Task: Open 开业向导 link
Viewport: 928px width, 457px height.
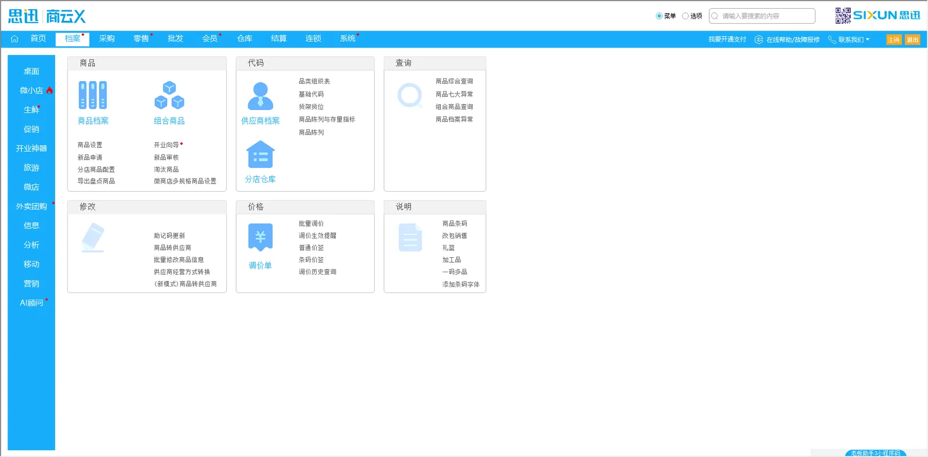Action: point(166,145)
